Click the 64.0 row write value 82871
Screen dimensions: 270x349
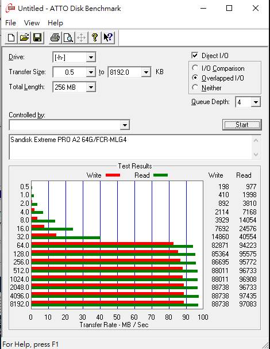click(x=220, y=246)
